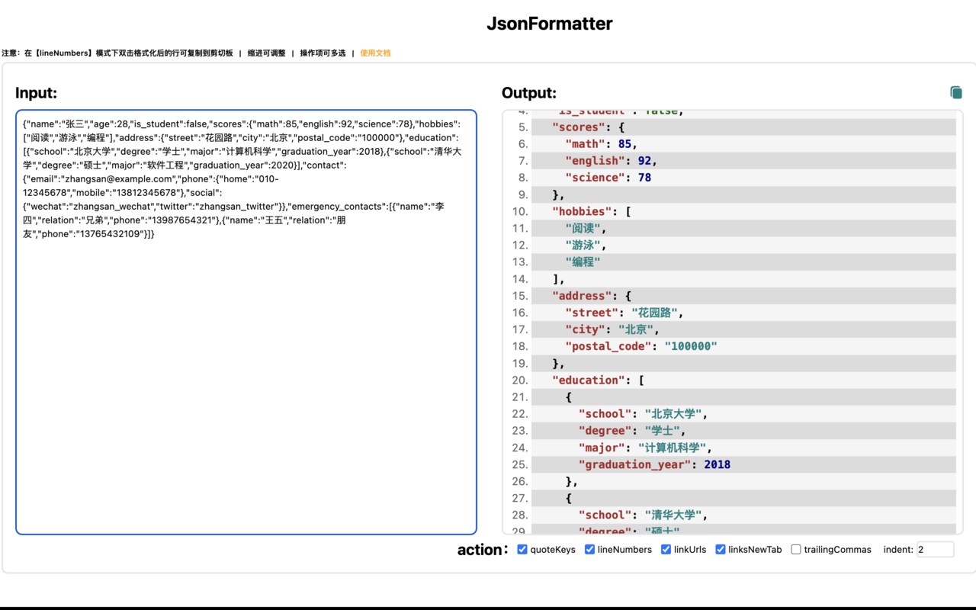
Task: Select output line 6 "math": 85
Action: point(743,143)
